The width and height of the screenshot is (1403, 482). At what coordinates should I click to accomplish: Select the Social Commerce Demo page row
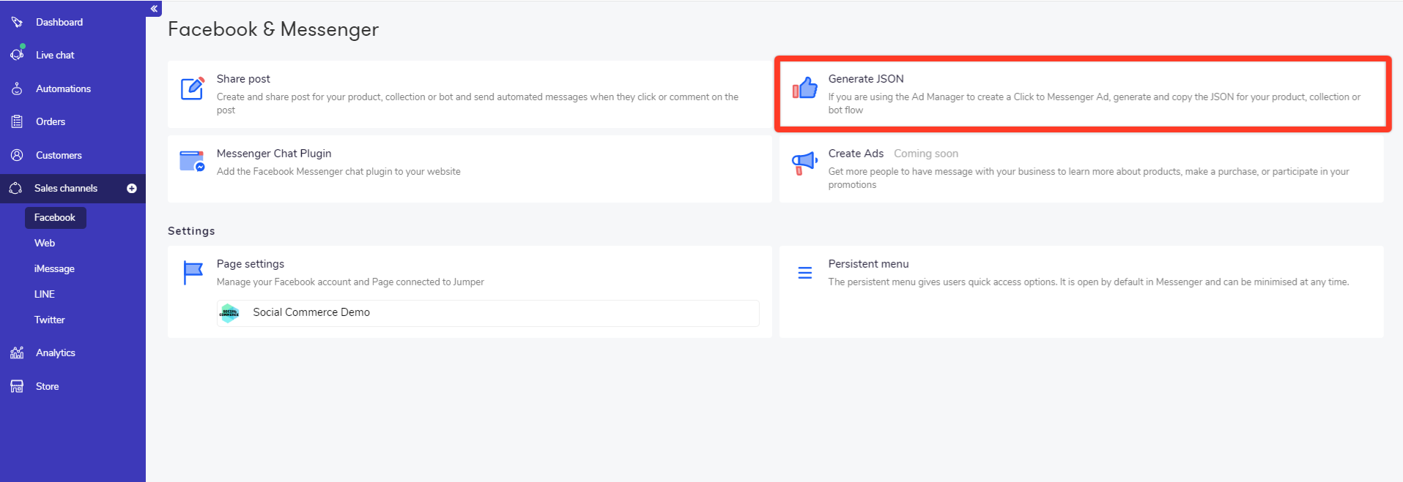click(488, 313)
